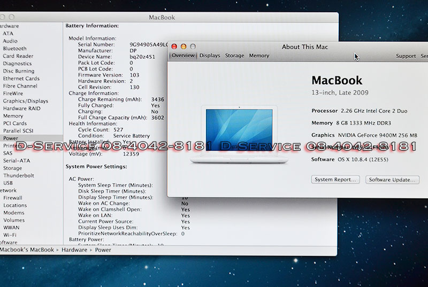
Task: Click Macbook's MacBook in path bar
Action: (27, 250)
